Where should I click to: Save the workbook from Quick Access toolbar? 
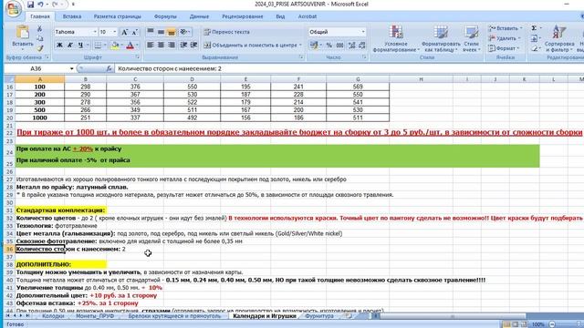30,5
